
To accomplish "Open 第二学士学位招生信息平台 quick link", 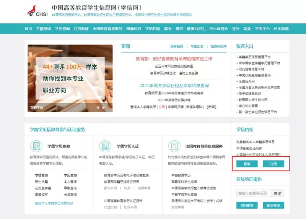I will pos(257,112).
